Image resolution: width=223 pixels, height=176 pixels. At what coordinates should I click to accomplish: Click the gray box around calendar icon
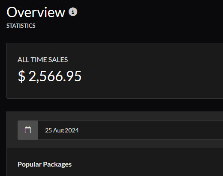28,130
